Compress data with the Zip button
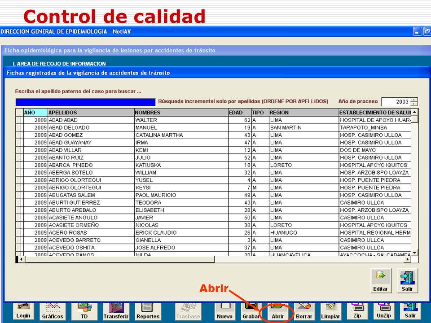Screen dimensions: 431x323 (357, 311)
